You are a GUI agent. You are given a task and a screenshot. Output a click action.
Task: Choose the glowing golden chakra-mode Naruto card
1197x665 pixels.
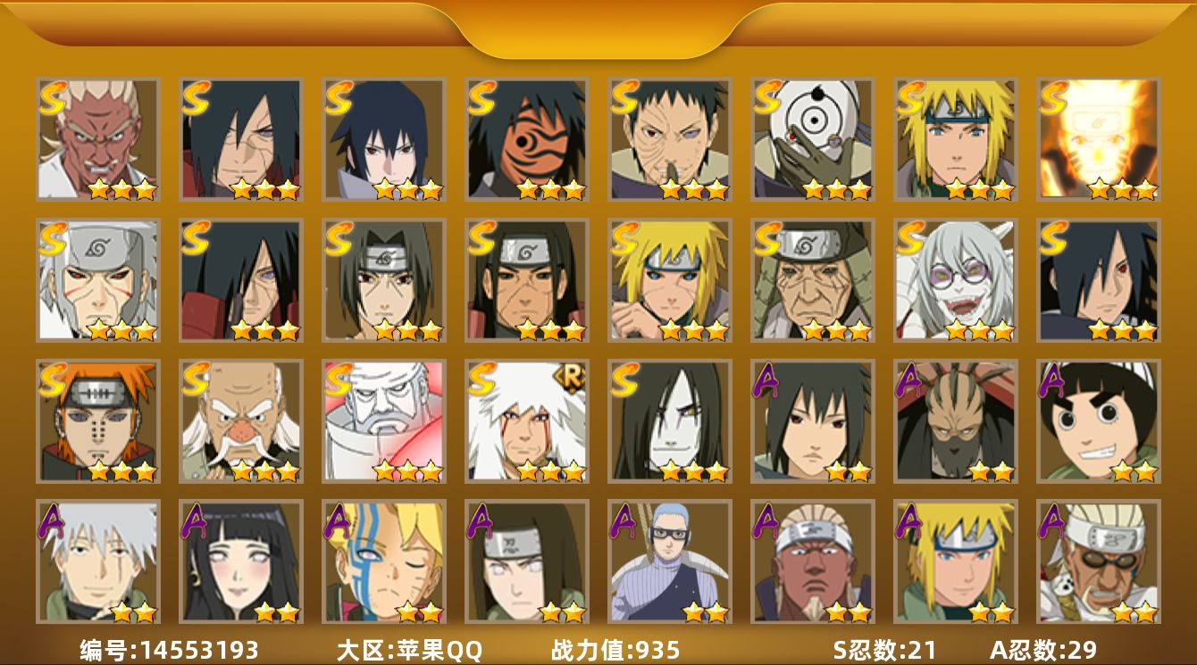1099,139
